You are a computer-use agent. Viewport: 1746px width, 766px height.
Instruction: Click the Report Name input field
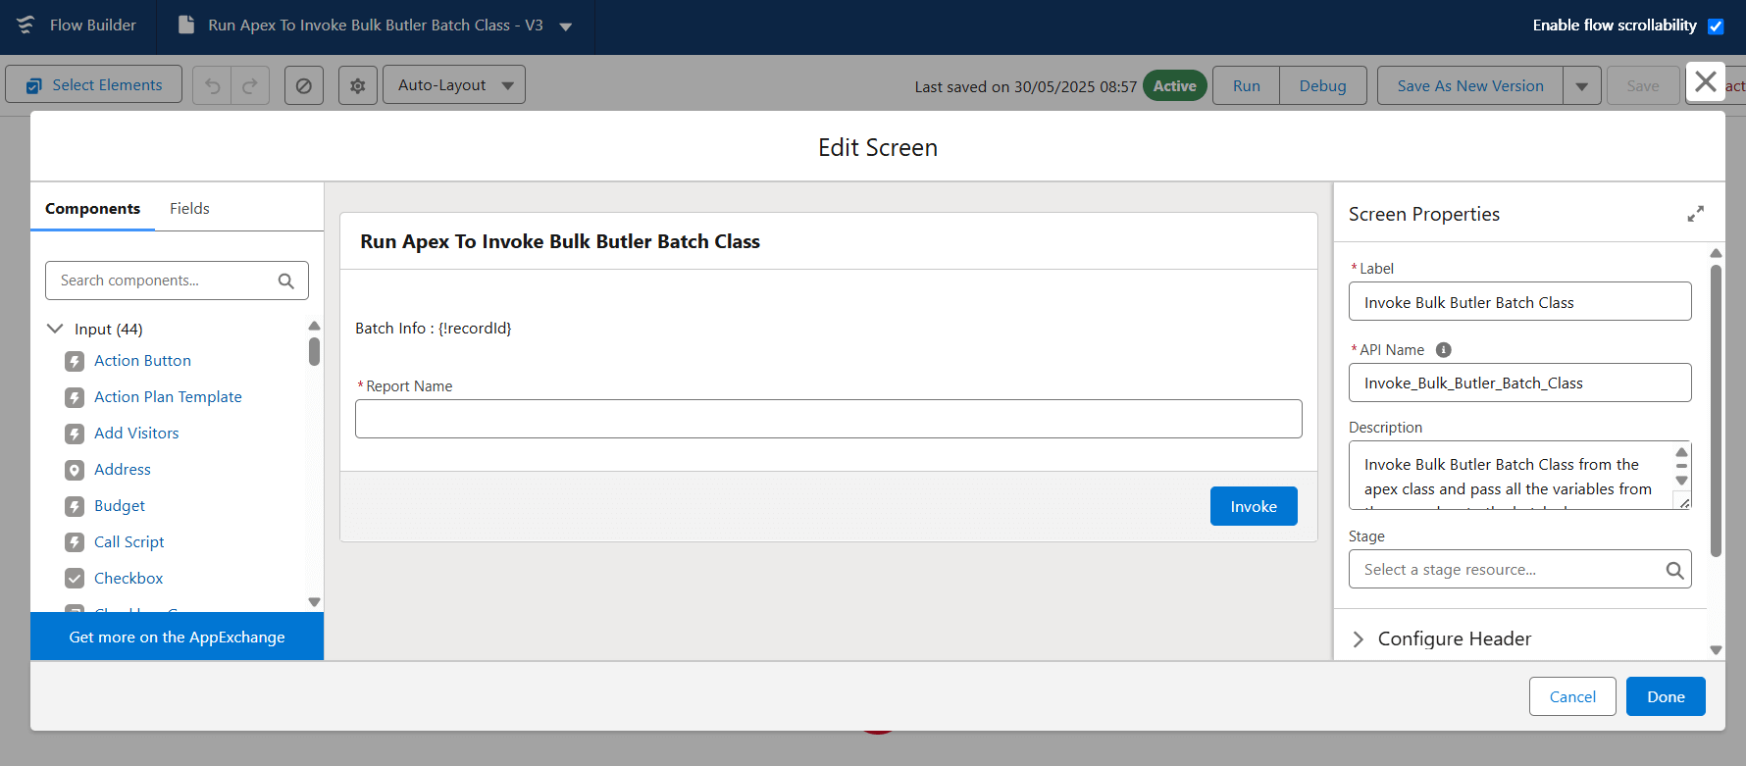pyautogui.click(x=829, y=419)
